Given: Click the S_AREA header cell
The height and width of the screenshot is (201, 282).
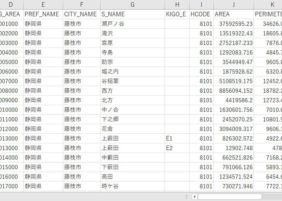Looking at the screenshot, I should [12, 14].
